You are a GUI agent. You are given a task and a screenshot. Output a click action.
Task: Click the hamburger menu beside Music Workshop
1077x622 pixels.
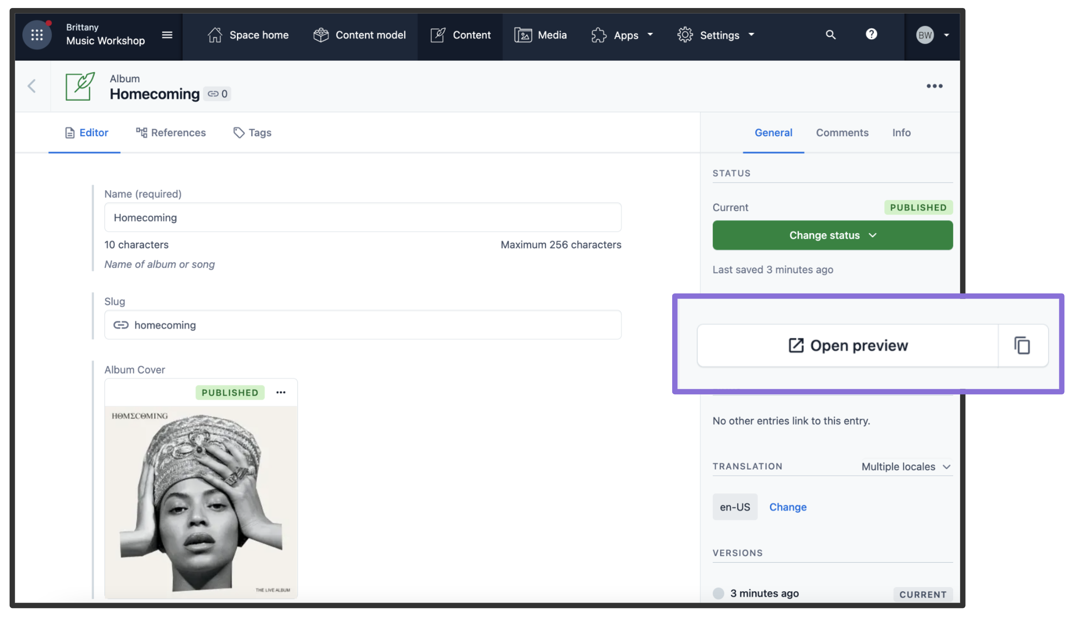(167, 35)
